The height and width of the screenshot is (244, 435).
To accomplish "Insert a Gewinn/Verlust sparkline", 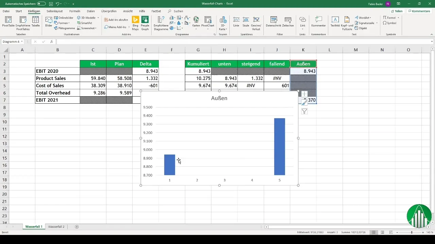I will [x=256, y=23].
